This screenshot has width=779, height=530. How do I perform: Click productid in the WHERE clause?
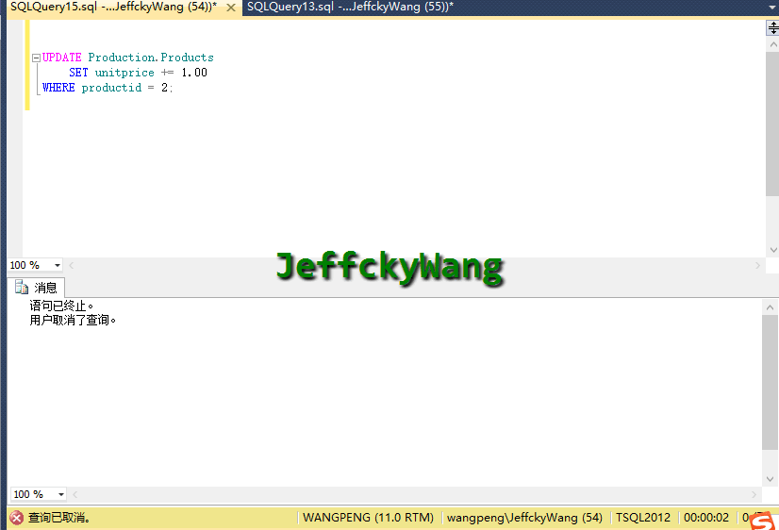(x=111, y=88)
